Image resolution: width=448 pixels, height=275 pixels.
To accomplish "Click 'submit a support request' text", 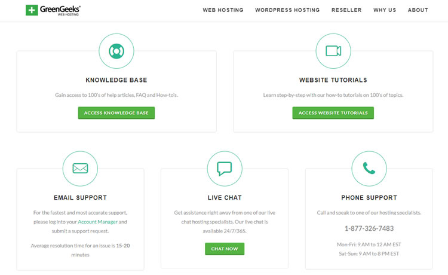I will point(80,231).
